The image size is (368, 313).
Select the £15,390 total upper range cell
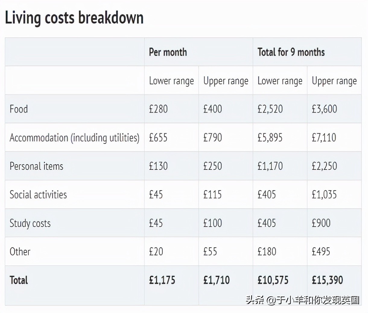tap(327, 280)
